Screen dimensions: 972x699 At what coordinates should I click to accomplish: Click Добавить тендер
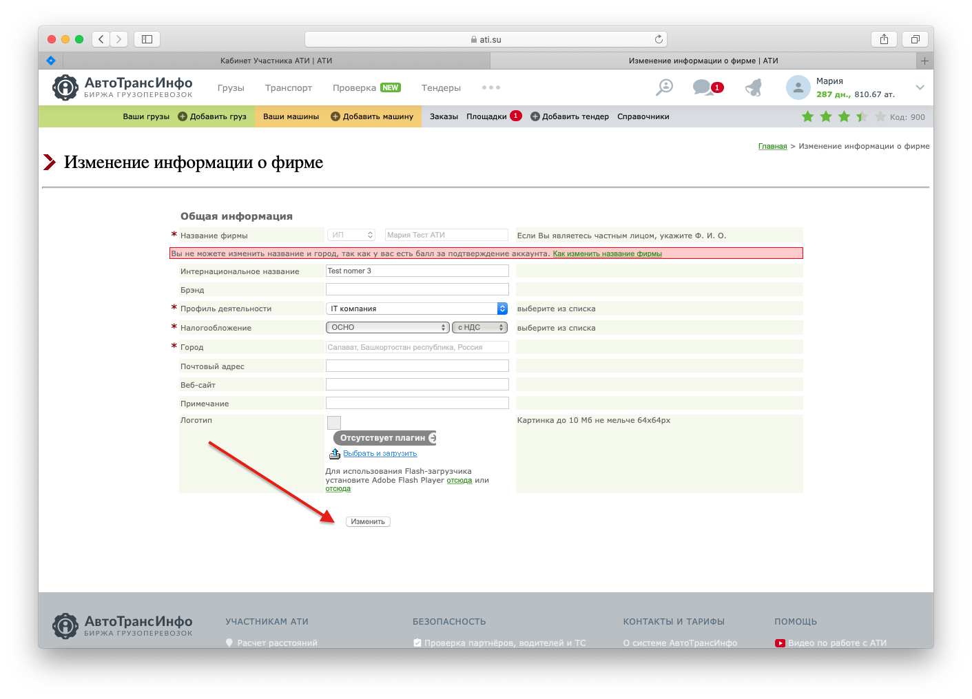(570, 116)
